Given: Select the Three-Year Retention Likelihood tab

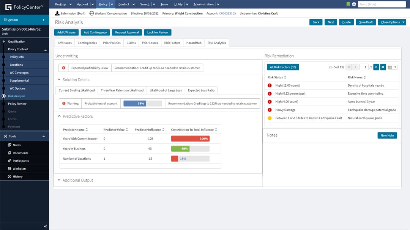Looking at the screenshot, I should [x=122, y=90].
